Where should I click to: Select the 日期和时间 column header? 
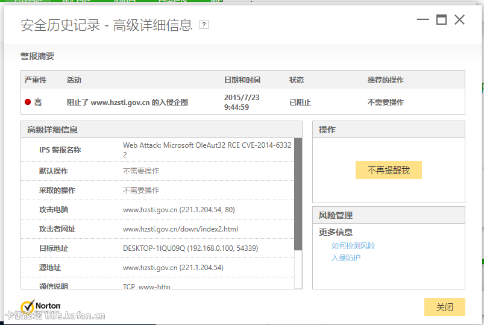point(242,80)
